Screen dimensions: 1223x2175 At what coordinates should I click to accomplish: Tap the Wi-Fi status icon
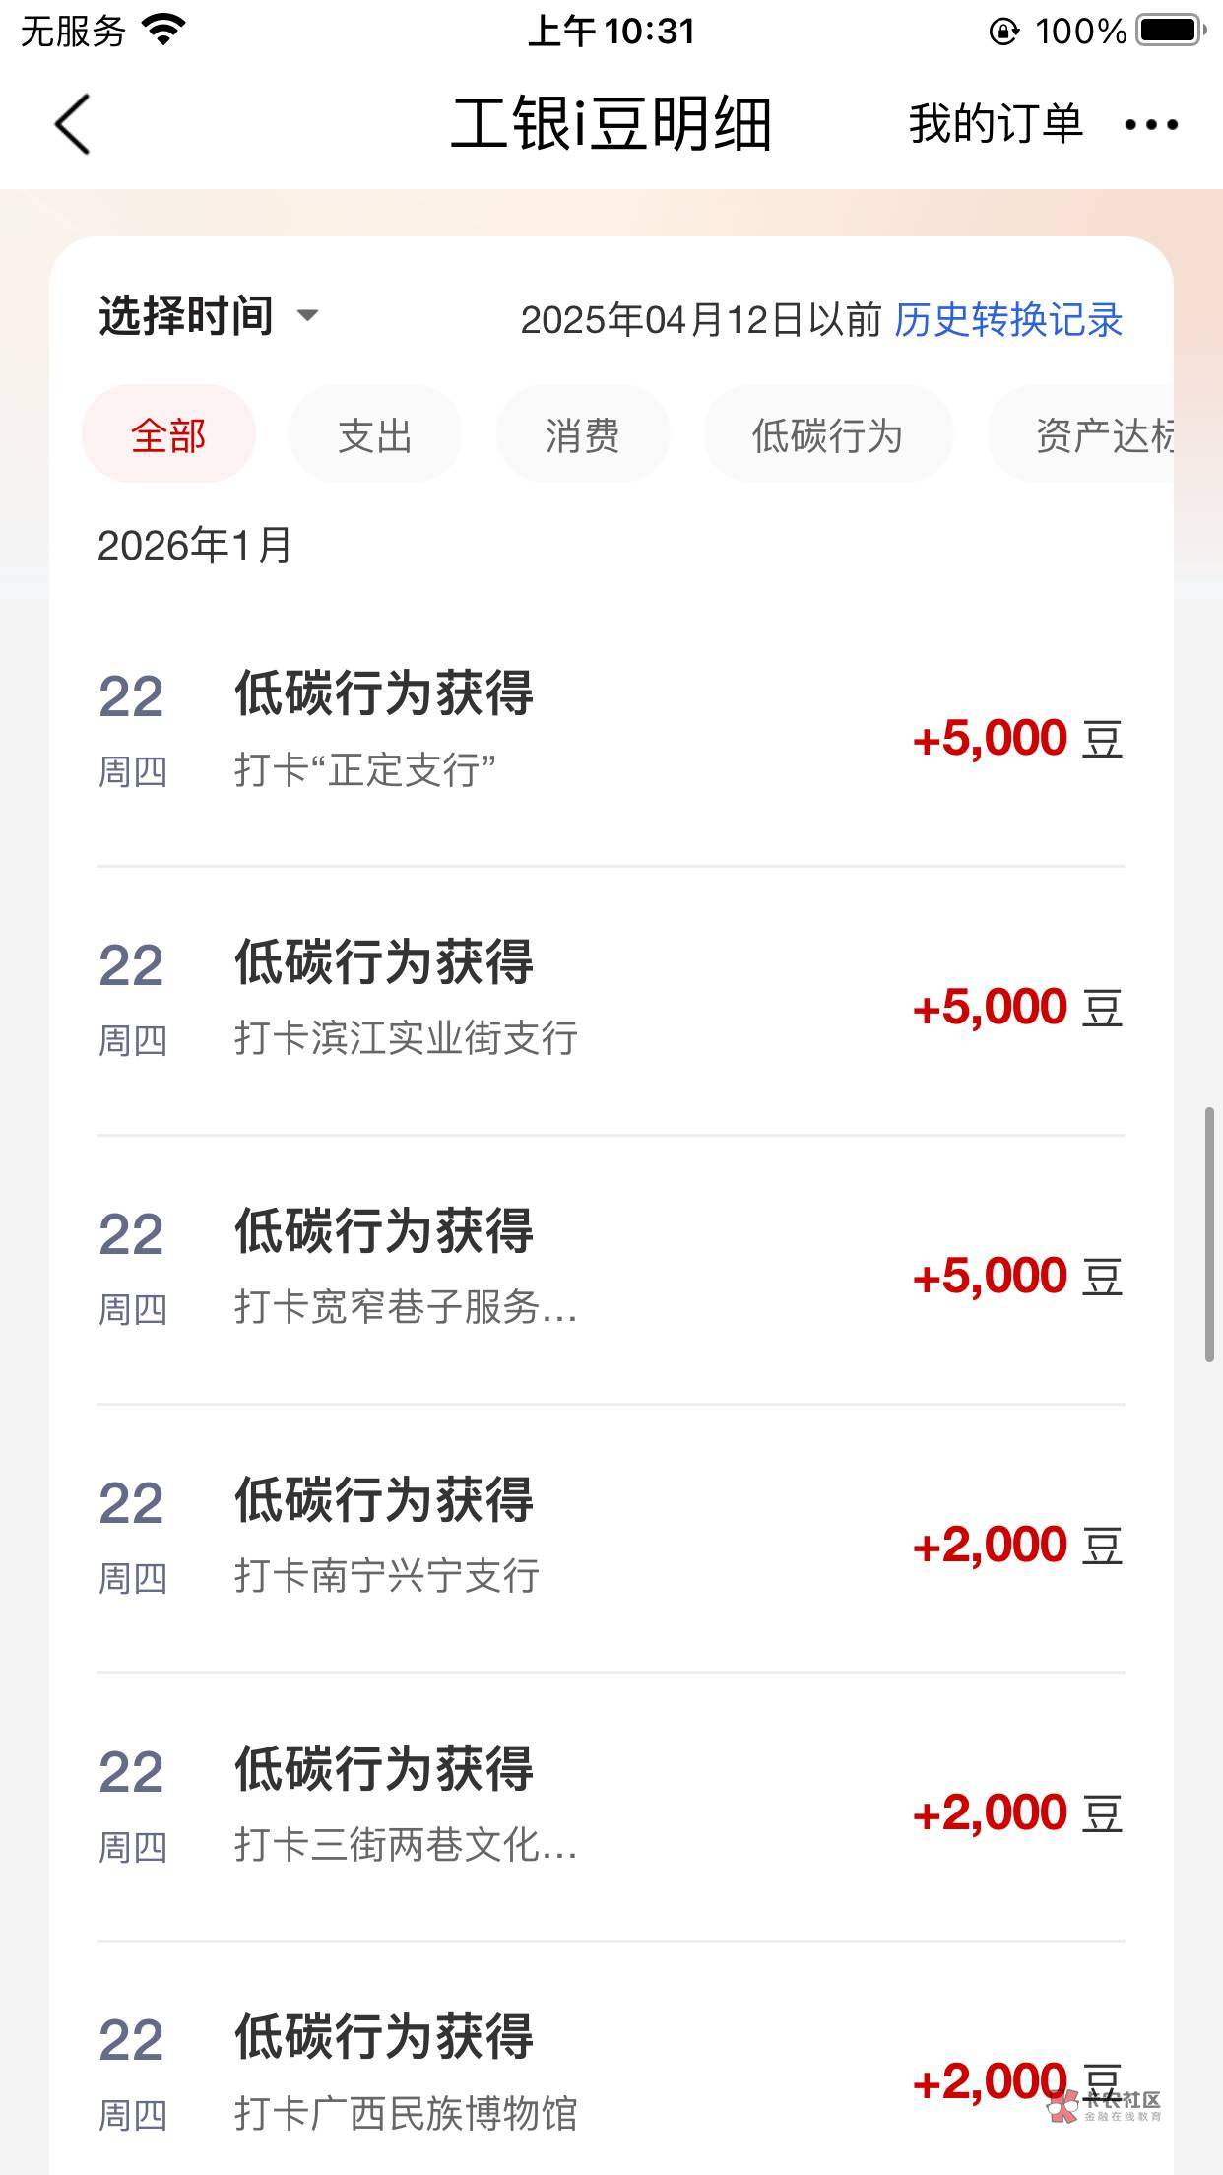pos(164,30)
